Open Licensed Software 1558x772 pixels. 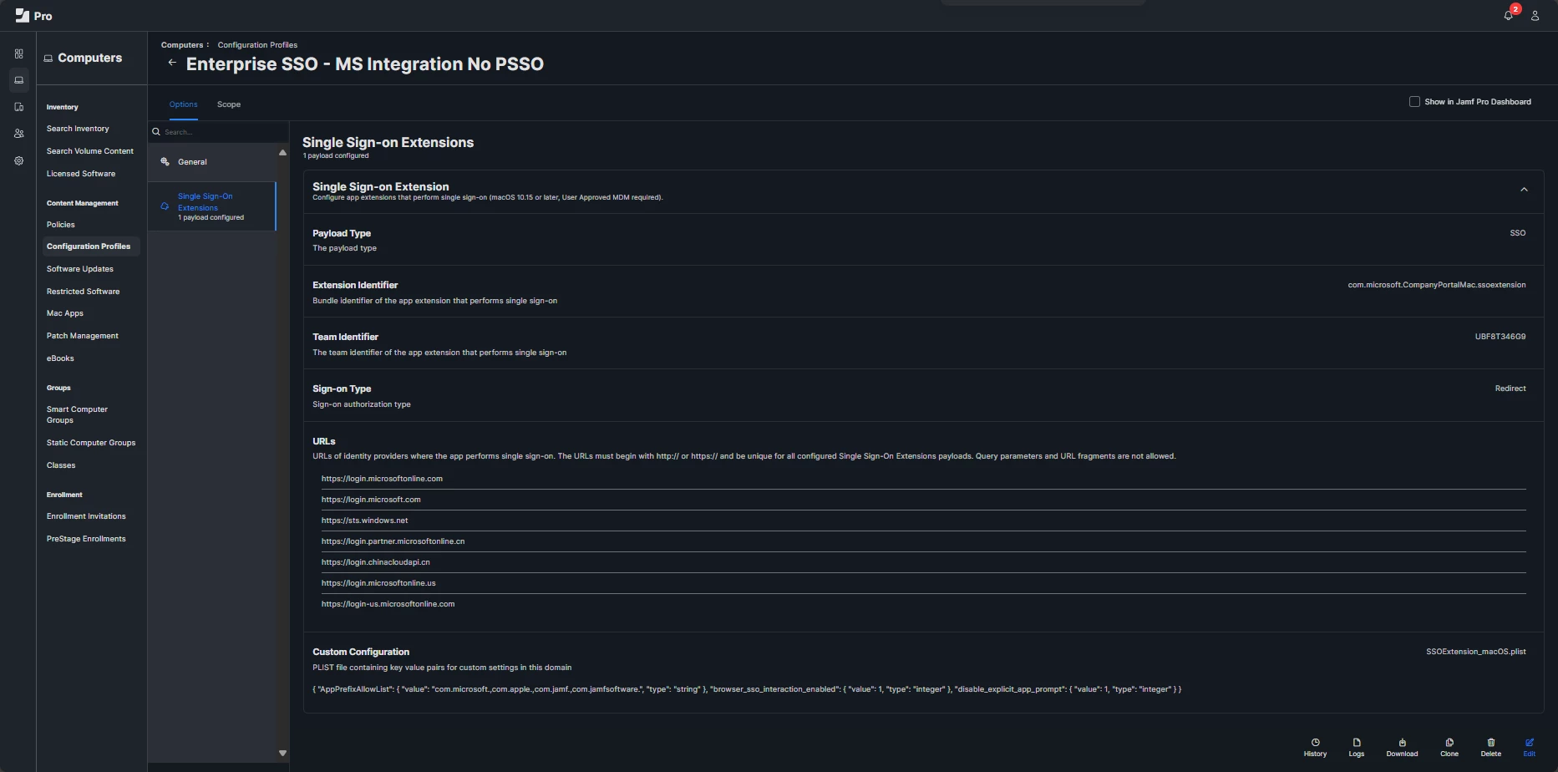81,174
